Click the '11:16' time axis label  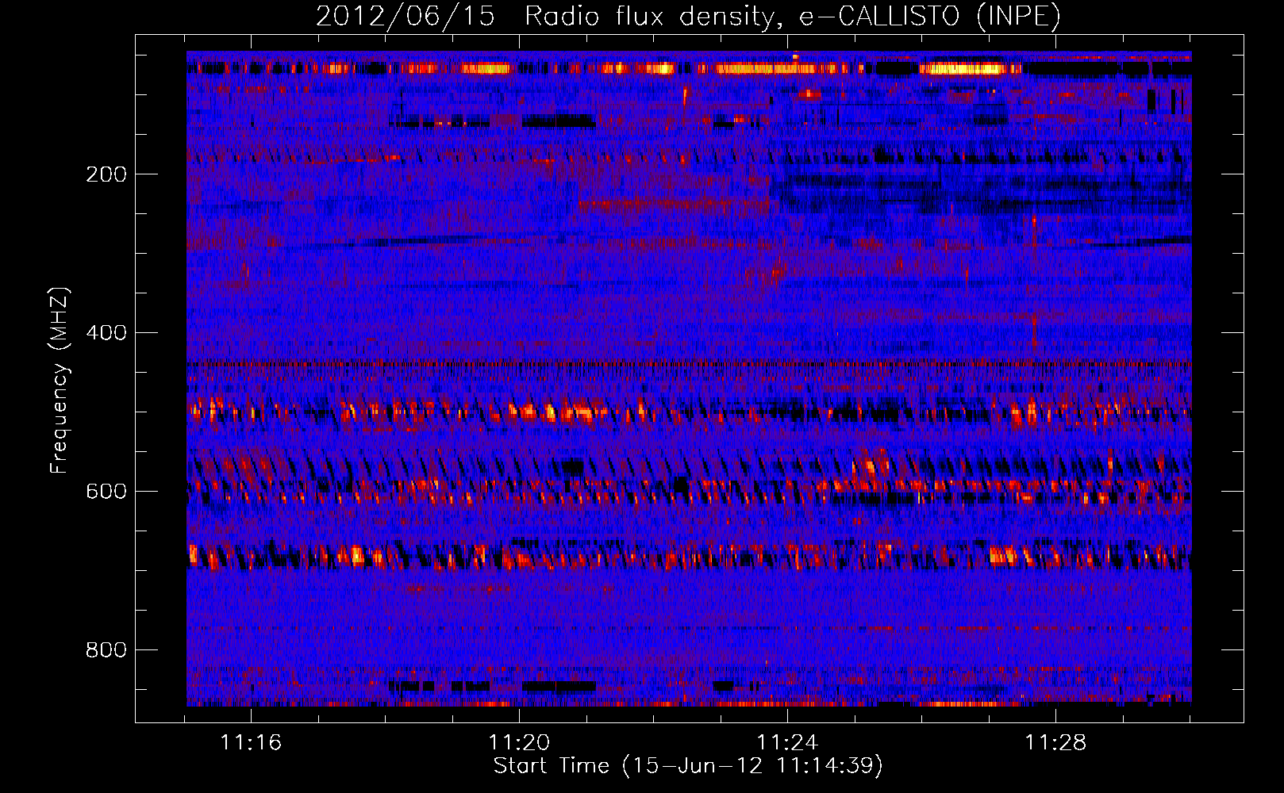[x=251, y=743]
